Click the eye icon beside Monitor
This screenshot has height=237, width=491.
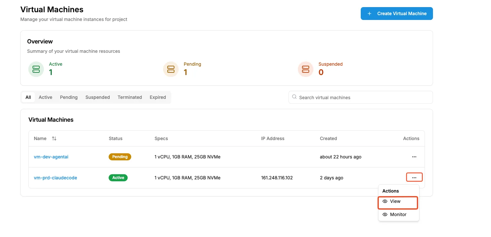click(x=385, y=214)
